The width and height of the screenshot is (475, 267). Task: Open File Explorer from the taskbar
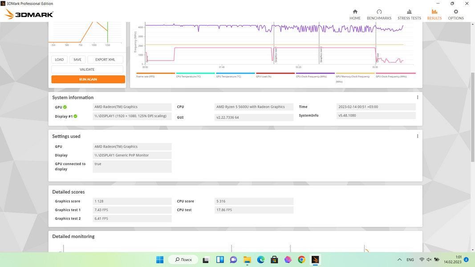(247, 259)
